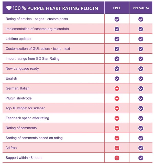
Task: Select the FREE column header
Action: tap(117, 8)
